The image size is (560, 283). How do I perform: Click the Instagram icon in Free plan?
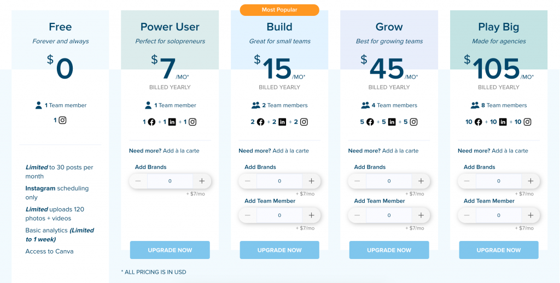click(62, 120)
